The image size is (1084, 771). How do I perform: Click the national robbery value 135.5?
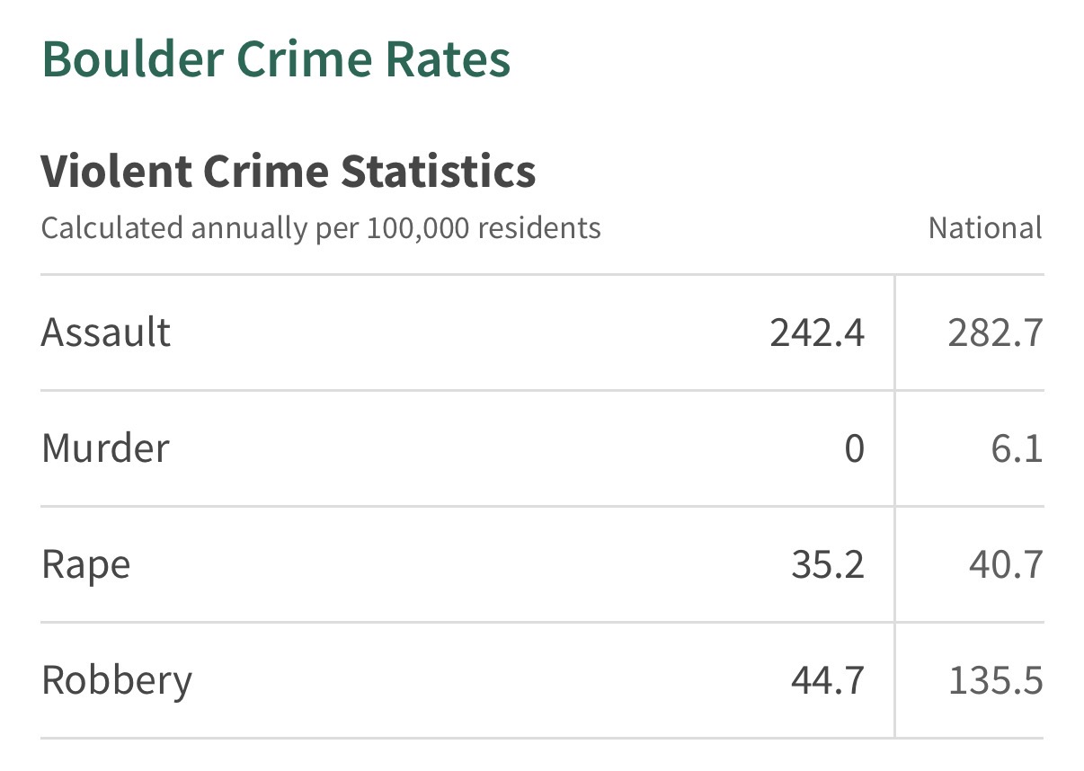996,680
